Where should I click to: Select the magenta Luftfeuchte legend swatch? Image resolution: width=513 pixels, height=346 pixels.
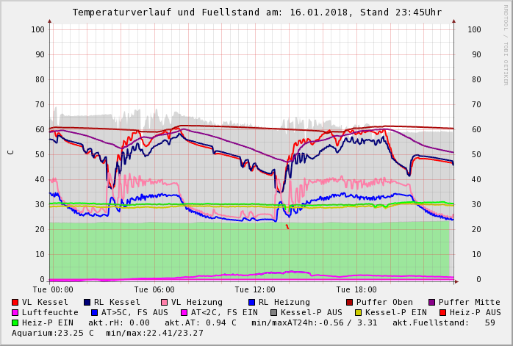(15, 313)
